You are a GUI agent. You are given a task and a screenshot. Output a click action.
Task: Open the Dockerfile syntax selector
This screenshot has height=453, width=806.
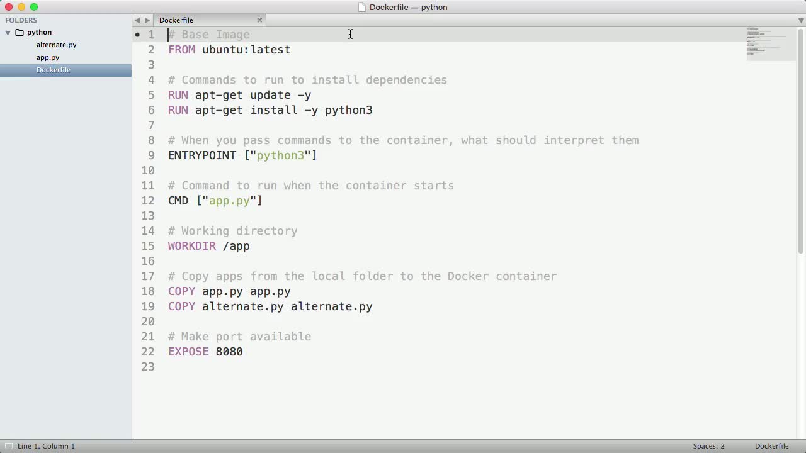point(771,446)
